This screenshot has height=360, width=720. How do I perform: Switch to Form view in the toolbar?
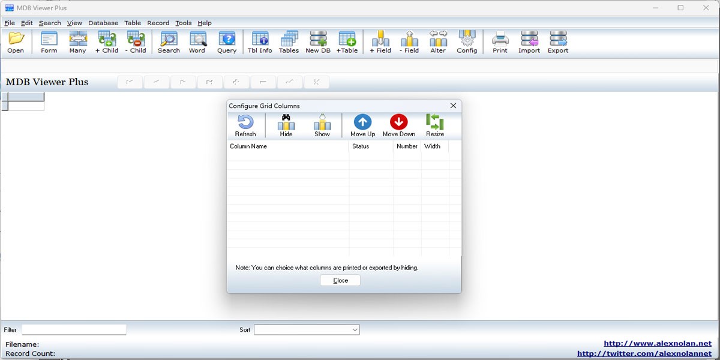[x=49, y=42]
